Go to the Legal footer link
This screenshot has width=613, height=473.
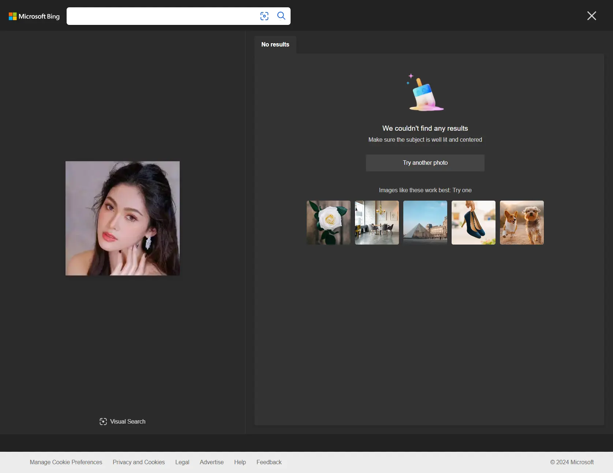182,462
